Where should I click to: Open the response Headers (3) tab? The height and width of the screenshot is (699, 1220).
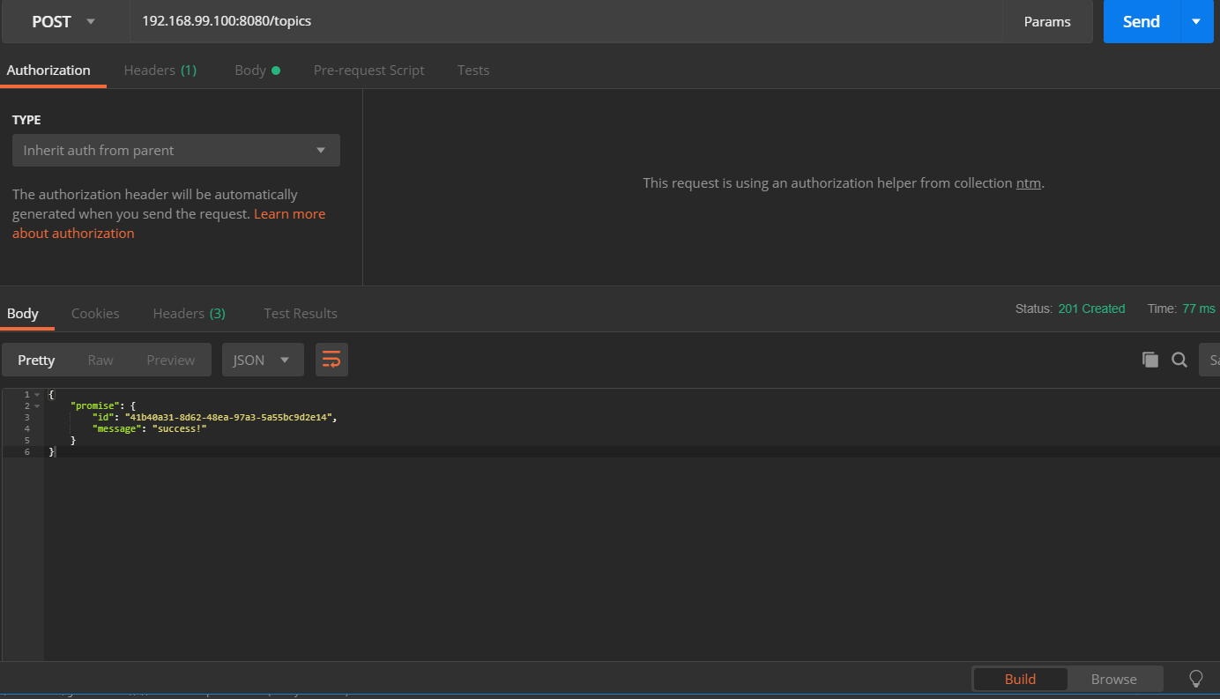(x=190, y=314)
